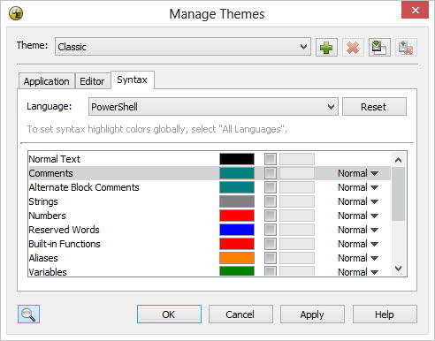Image resolution: width=435 pixels, height=341 pixels.
Task: Click the Reset button
Action: click(x=374, y=107)
